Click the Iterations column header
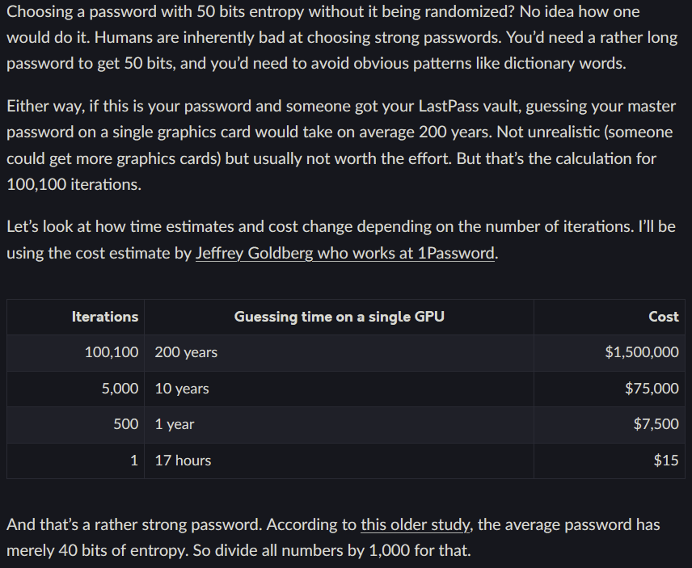The image size is (692, 568). point(104,317)
